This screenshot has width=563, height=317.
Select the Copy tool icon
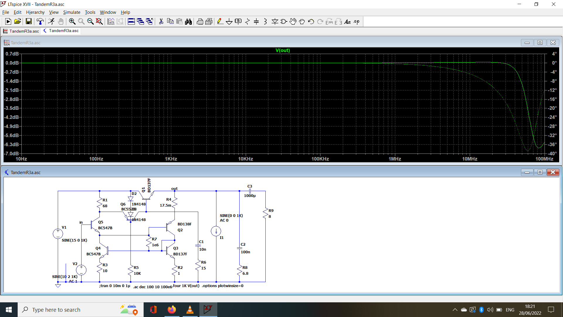click(x=170, y=21)
